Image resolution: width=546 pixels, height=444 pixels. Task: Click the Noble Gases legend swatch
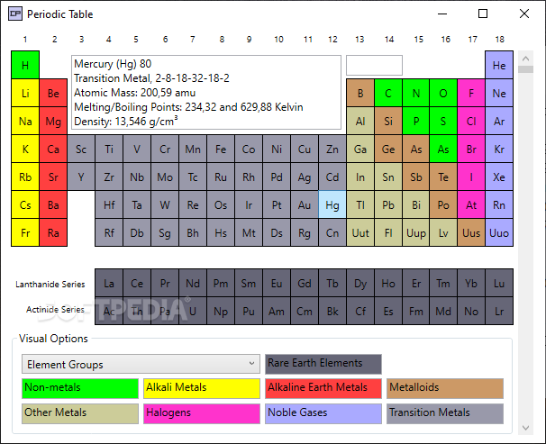pos(323,413)
